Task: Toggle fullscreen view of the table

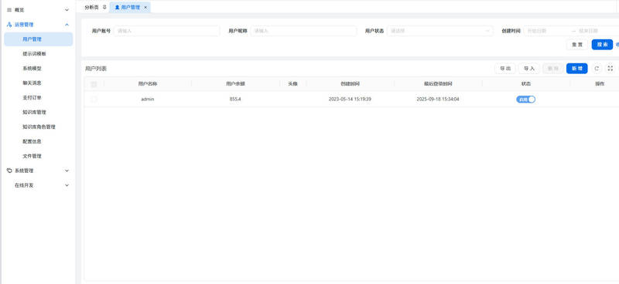Action: [x=610, y=69]
